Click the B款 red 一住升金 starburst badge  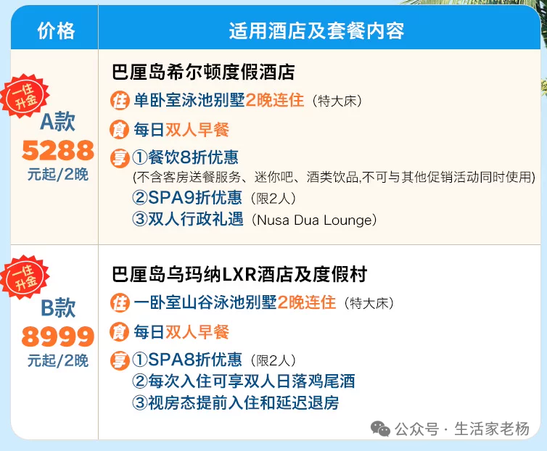coord(25,277)
